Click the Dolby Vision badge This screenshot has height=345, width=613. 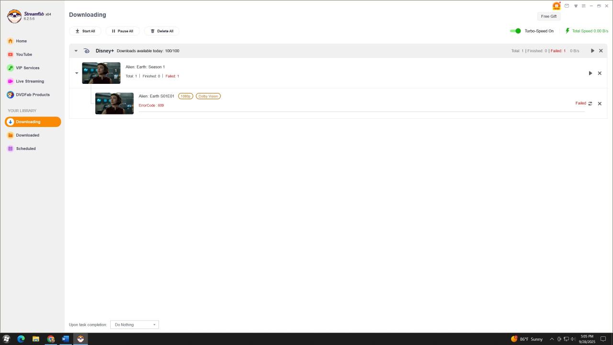[208, 96]
